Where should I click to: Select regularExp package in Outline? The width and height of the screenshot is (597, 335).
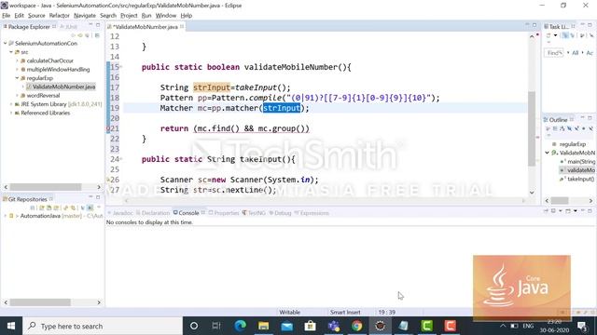coord(569,144)
